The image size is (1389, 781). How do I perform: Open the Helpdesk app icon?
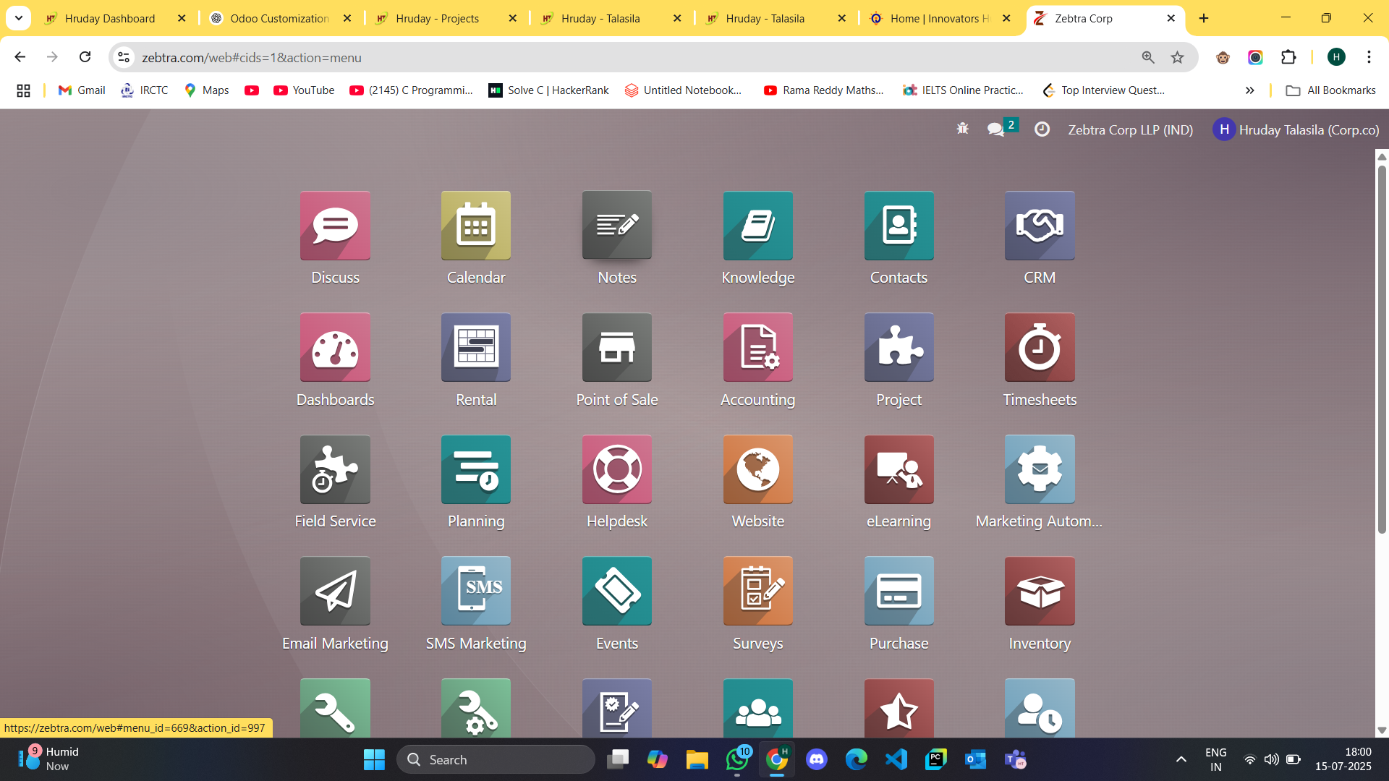[x=616, y=470]
